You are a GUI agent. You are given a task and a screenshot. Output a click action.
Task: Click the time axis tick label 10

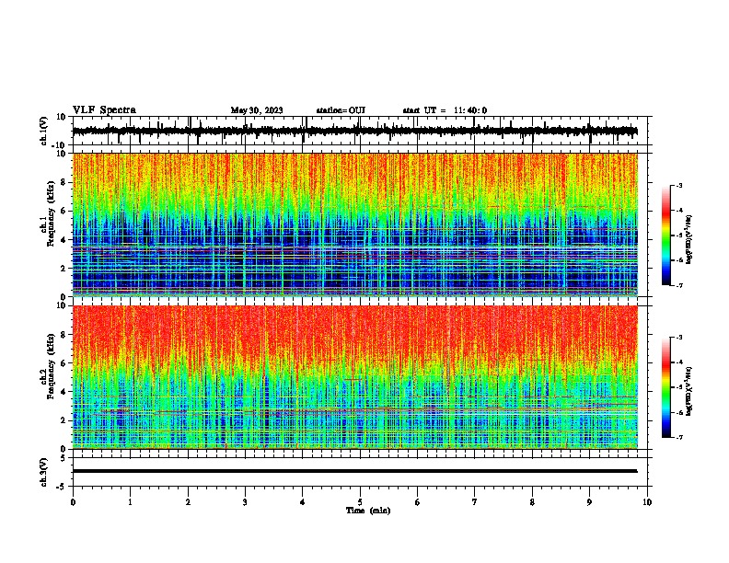(x=647, y=502)
